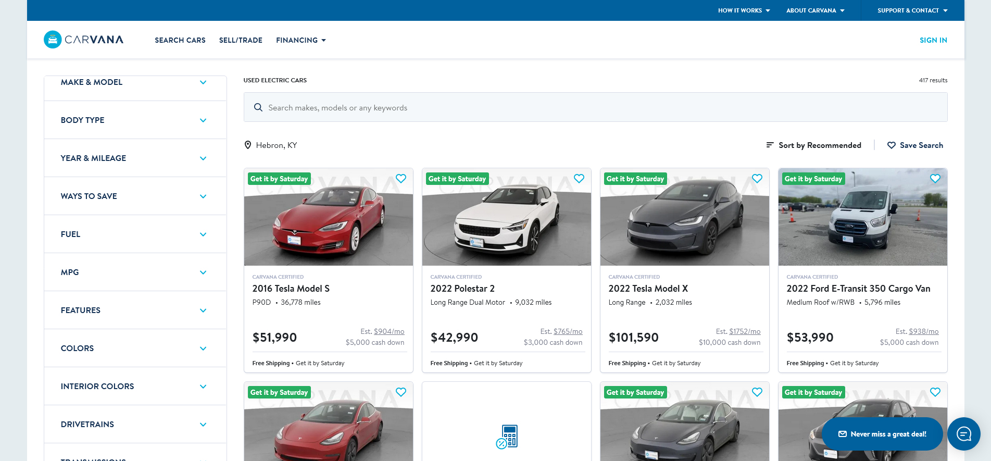Expand the Year & Mileage filter

click(x=135, y=158)
